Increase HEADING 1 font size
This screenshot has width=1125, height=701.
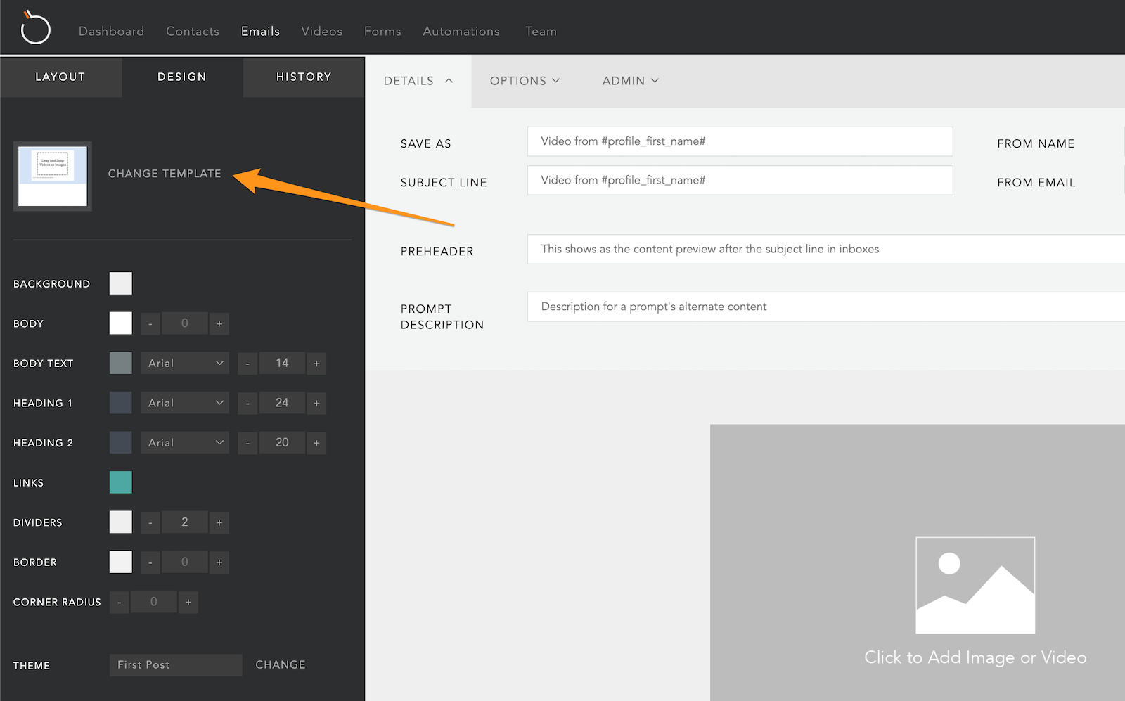click(316, 403)
